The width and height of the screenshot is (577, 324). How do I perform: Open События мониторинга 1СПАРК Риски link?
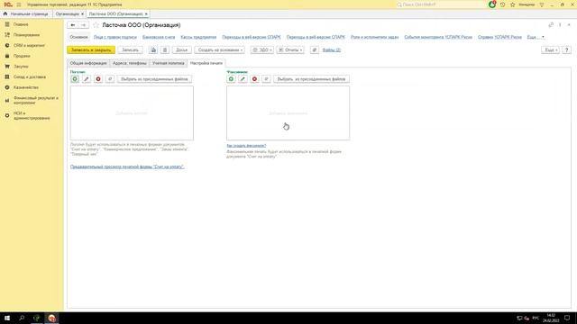tap(438, 37)
